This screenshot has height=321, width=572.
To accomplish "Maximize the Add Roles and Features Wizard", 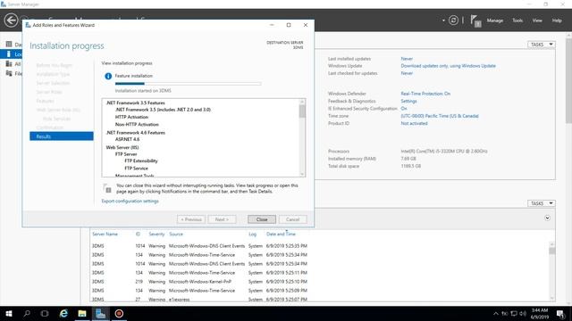I will pyautogui.click(x=289, y=25).
